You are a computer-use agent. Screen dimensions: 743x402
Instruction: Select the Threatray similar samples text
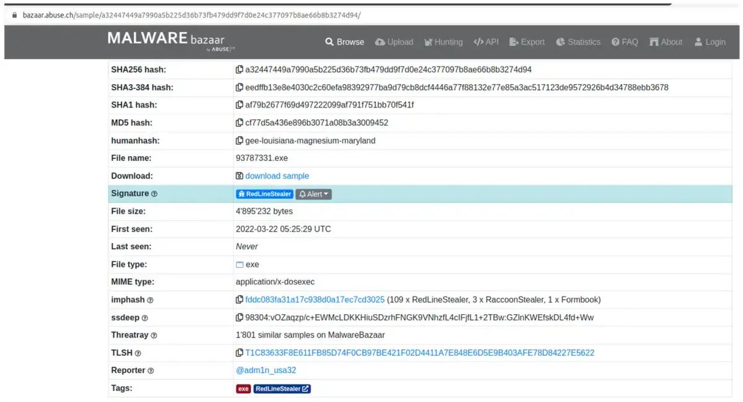pos(310,336)
